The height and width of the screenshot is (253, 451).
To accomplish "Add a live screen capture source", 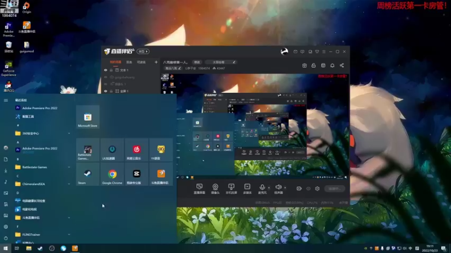I will pos(200,189).
